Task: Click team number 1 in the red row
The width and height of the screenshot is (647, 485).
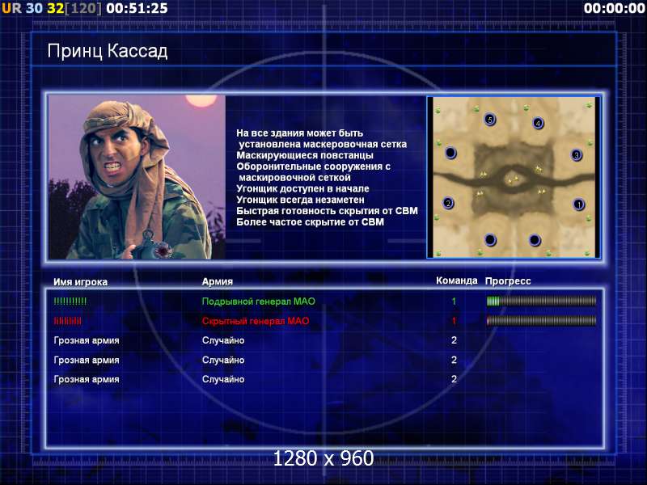Action: pos(454,321)
